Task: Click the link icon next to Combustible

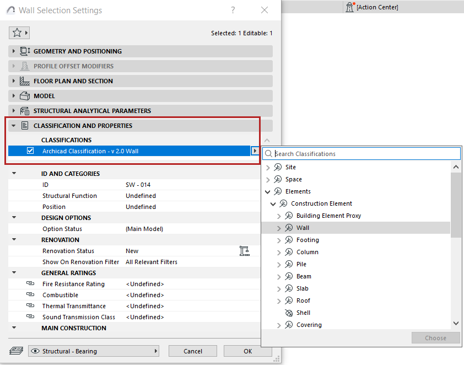Action: point(30,294)
